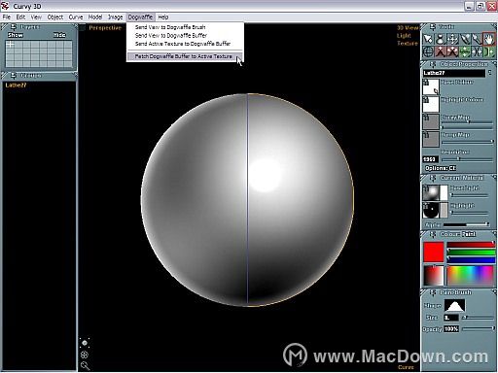Screen dimensions: 498x373
Task: Select the first green tool icon
Action: 464,51
